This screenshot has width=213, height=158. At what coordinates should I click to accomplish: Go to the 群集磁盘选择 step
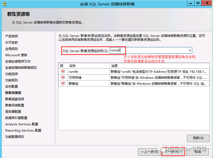click(x=15, y=99)
